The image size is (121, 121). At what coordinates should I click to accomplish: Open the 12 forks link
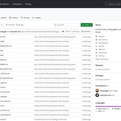(101, 56)
